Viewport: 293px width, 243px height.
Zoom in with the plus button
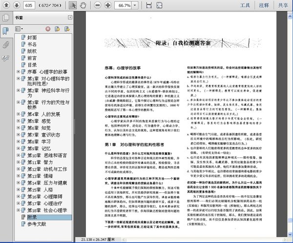pyautogui.click(x=108, y=5)
